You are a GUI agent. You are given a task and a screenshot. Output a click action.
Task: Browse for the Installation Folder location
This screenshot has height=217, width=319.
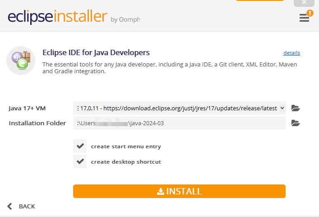point(296,123)
